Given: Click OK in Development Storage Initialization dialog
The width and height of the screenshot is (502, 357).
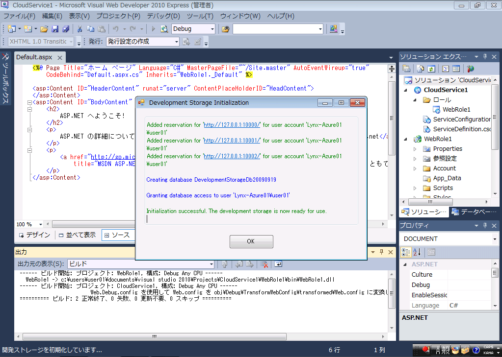Looking at the screenshot, I should pyautogui.click(x=251, y=241).
